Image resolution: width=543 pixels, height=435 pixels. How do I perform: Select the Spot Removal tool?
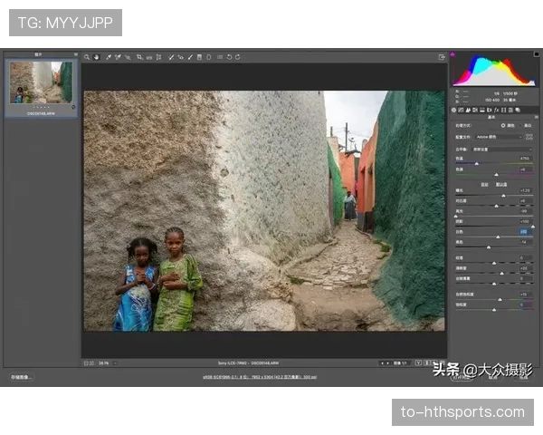[171, 57]
